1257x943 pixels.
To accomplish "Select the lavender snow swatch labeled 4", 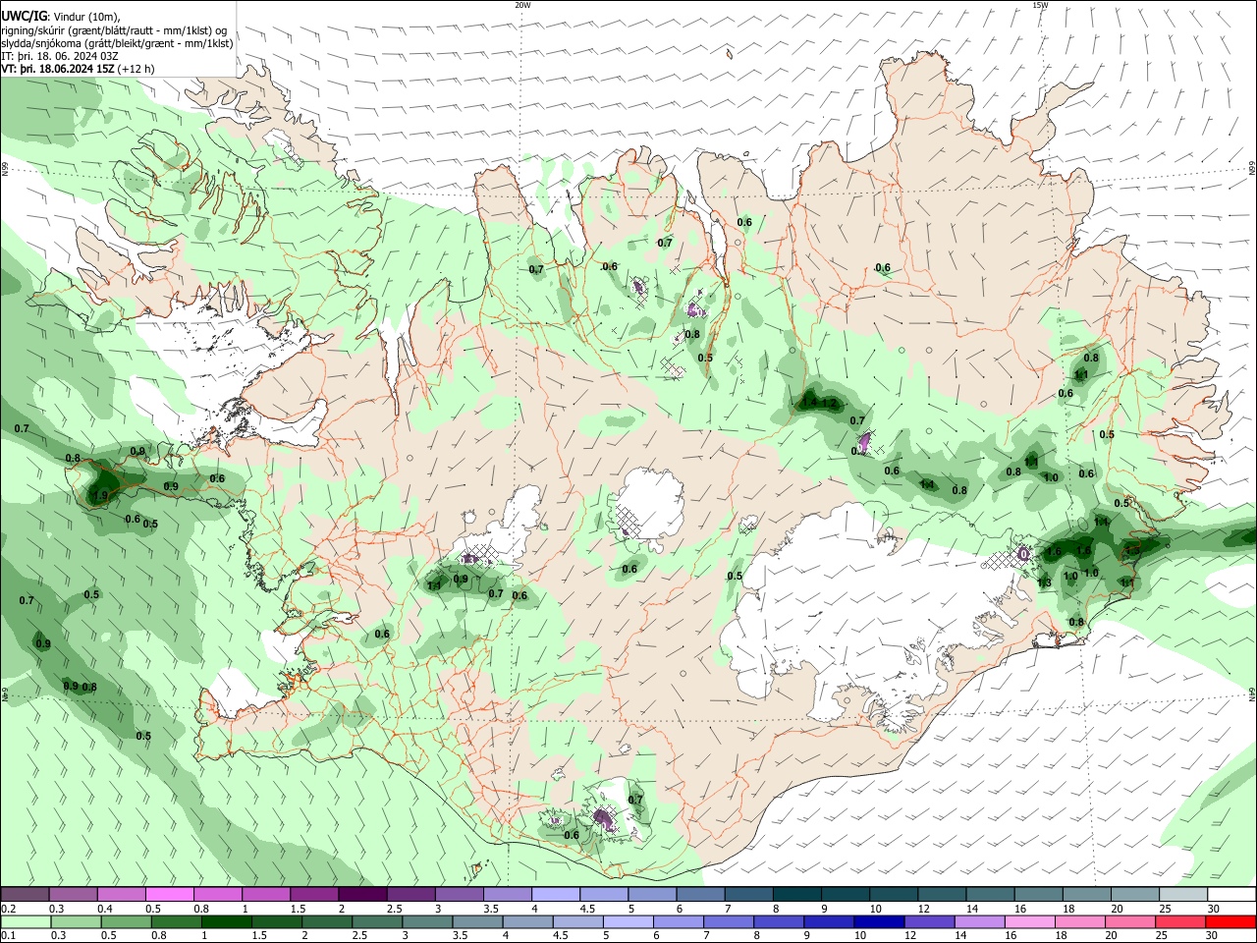I will [556, 895].
